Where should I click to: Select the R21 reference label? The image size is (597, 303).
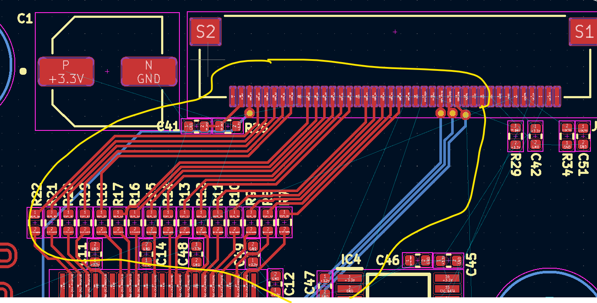click(52, 194)
